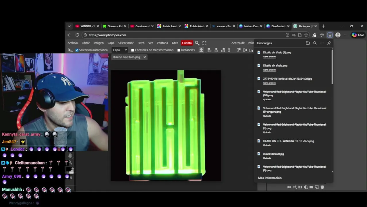Select the Move tool arrow in Photopea
Viewport: 367px width, 207px height.
[70, 50]
